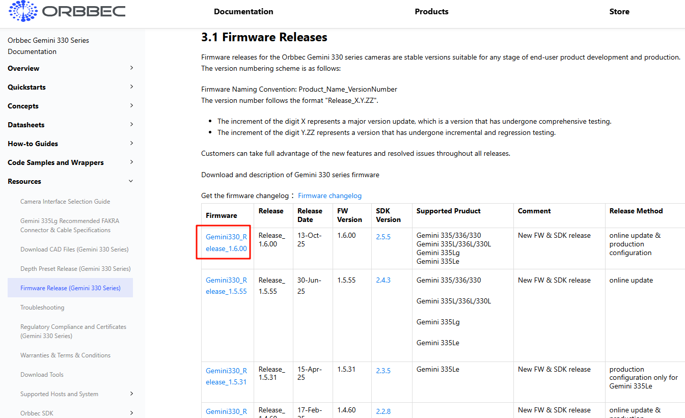
Task: Expand the How-to Guides chevron
Action: click(131, 144)
